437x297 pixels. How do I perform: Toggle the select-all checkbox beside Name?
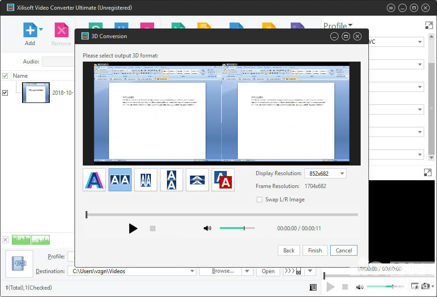5,76
